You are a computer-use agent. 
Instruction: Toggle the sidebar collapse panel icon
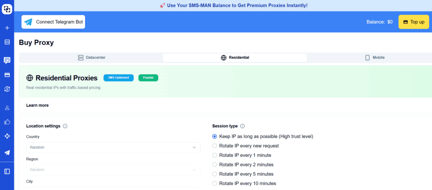click(7, 172)
